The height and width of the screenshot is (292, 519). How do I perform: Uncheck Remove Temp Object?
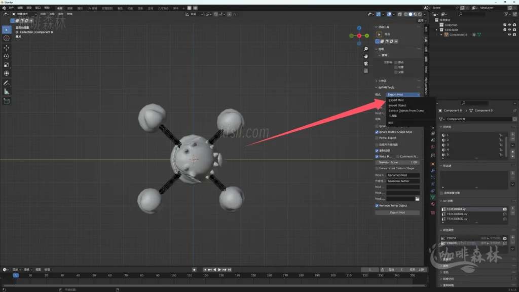click(x=377, y=206)
